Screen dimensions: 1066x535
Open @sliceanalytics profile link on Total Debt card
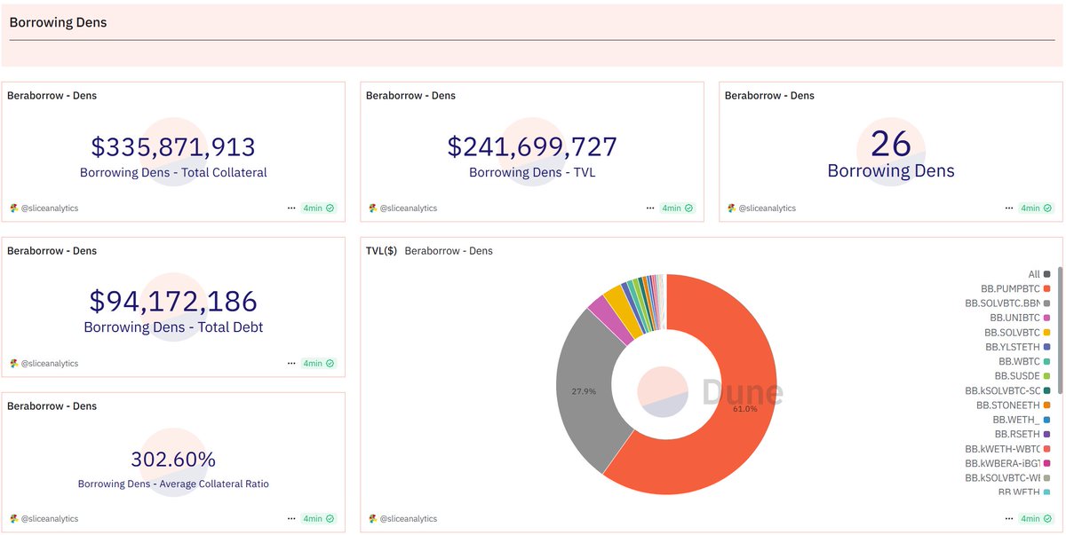pos(49,364)
